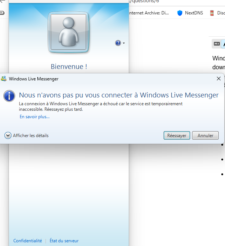225x246 pixels.
Task: Click the red Disc bookmark icon
Action: 212,13
